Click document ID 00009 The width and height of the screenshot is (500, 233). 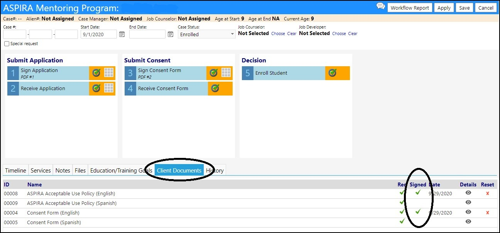click(x=11, y=203)
